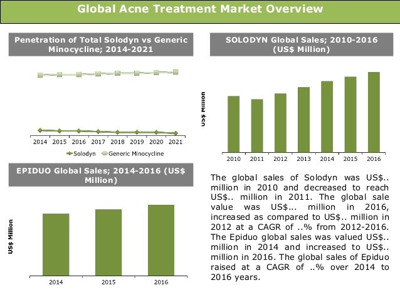
Task: Click the 2012 bar in the SOLODYN sales chart
Action: (x=280, y=123)
